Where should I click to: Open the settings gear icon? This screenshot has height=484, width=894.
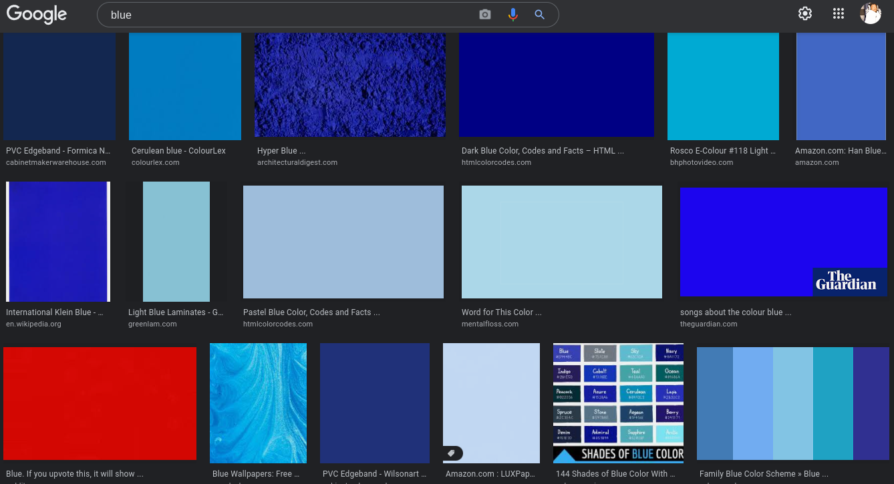805,13
